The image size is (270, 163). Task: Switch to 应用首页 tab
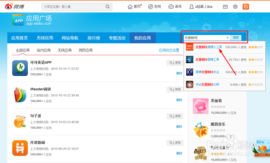19,38
